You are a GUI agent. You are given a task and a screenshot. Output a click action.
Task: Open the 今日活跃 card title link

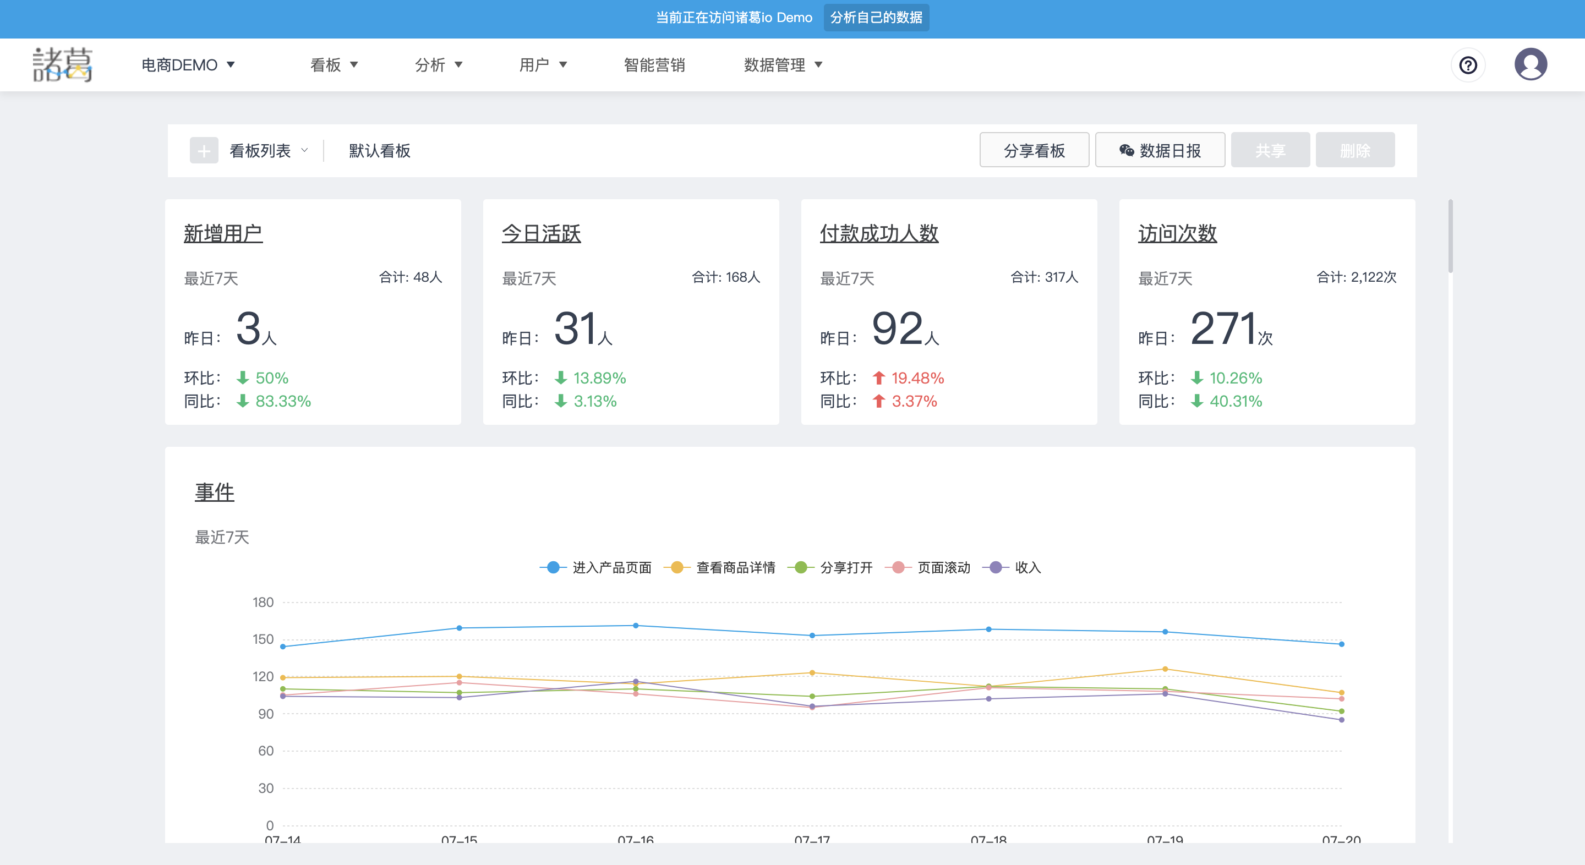(542, 233)
